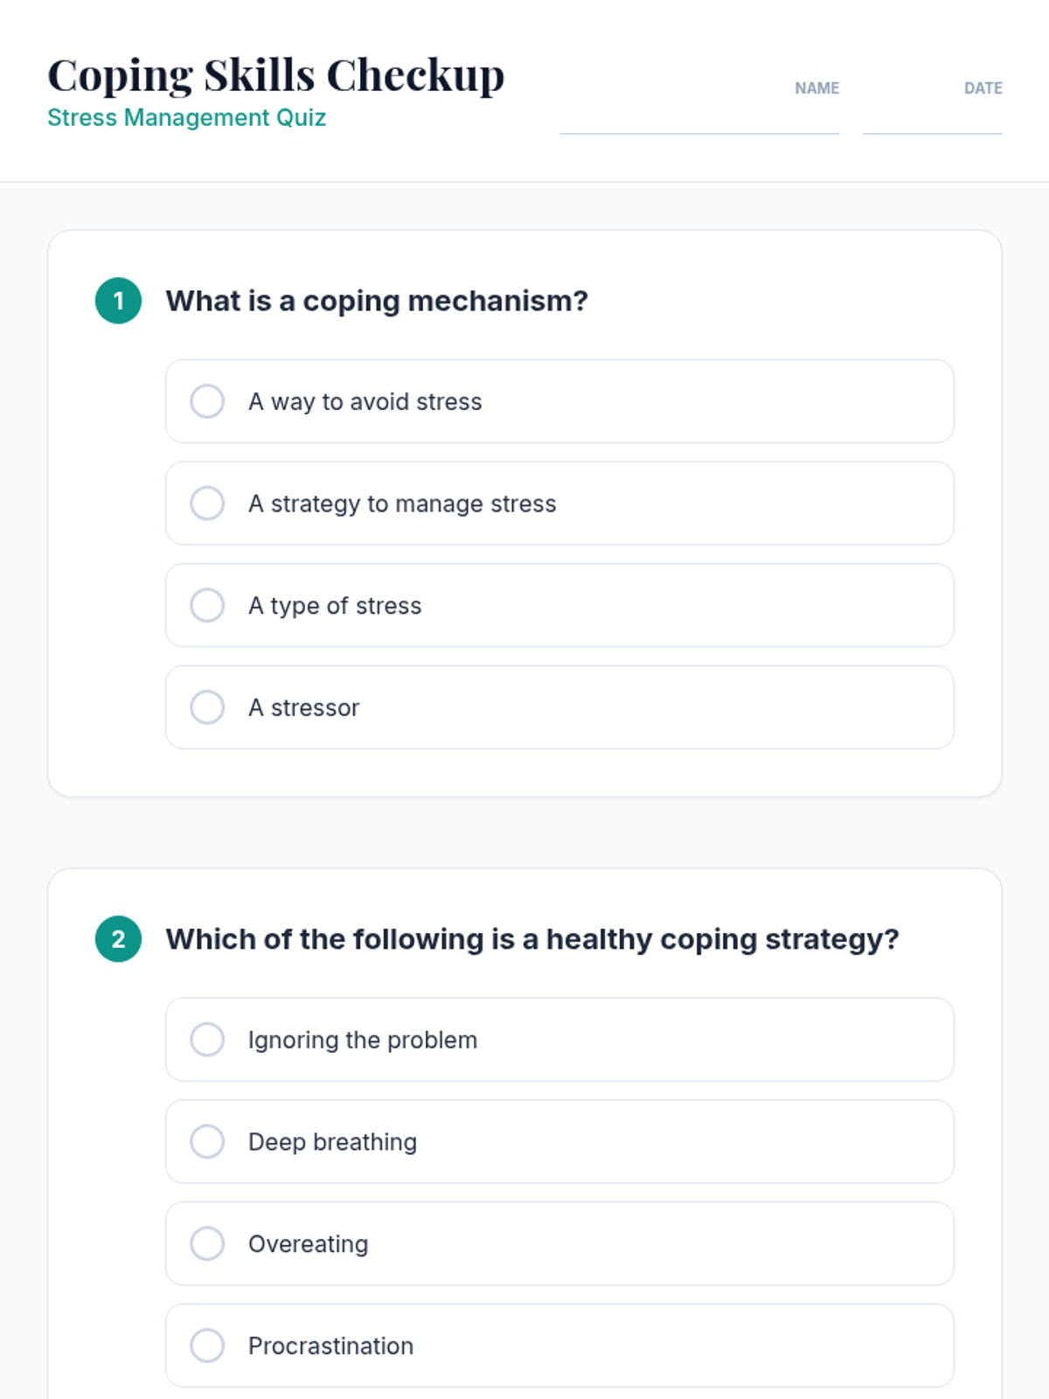1049x1399 pixels.
Task: Click the question 1 number badge
Action: click(118, 301)
